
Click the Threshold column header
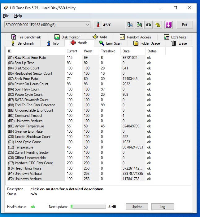coord(108,51)
